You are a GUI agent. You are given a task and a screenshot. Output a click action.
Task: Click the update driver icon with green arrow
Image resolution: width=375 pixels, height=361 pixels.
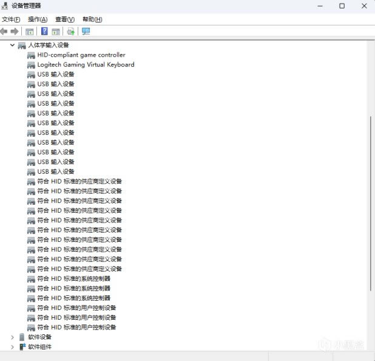pyautogui.click(x=71, y=31)
